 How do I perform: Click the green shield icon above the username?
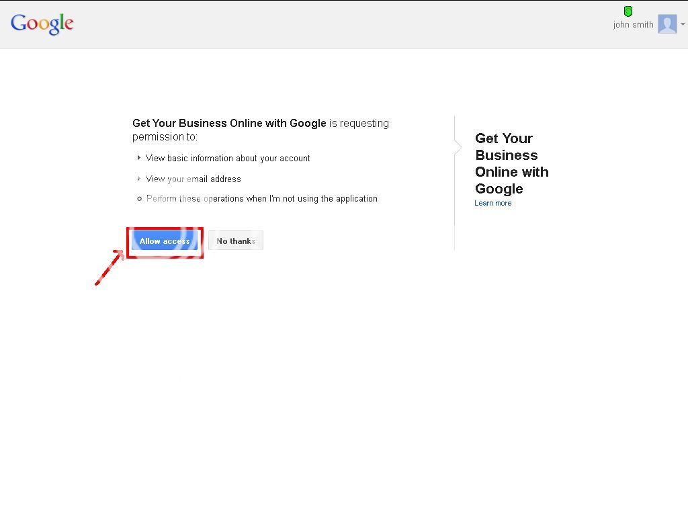click(628, 11)
